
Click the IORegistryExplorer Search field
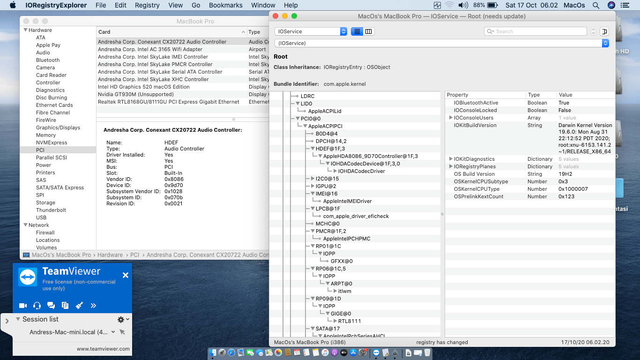(536, 31)
